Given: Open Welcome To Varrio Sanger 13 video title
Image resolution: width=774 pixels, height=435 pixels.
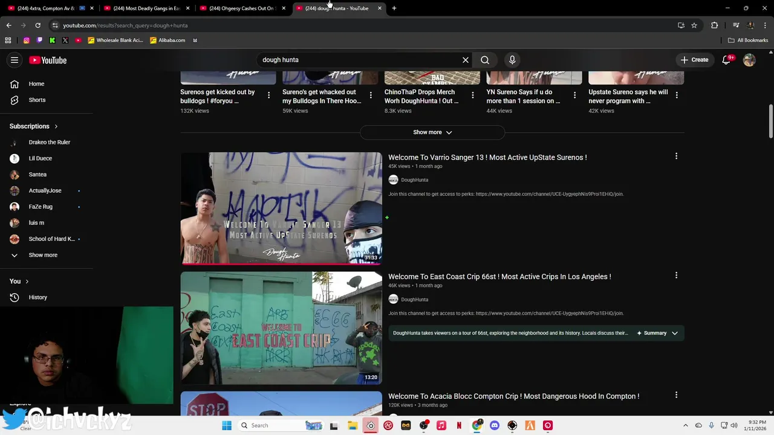Looking at the screenshot, I should pyautogui.click(x=487, y=157).
